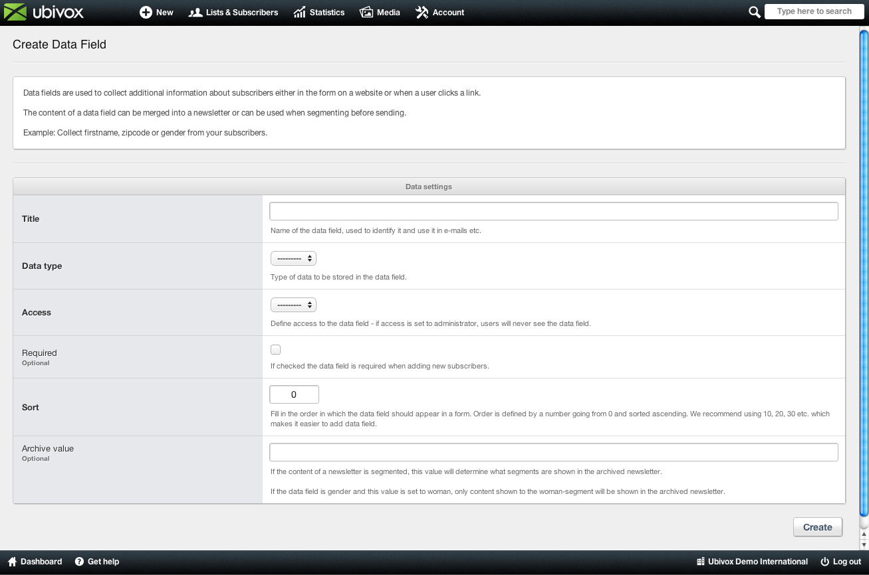Click the people icon for Lists & Subscribers
Screen dimensions: 869x575
click(195, 13)
